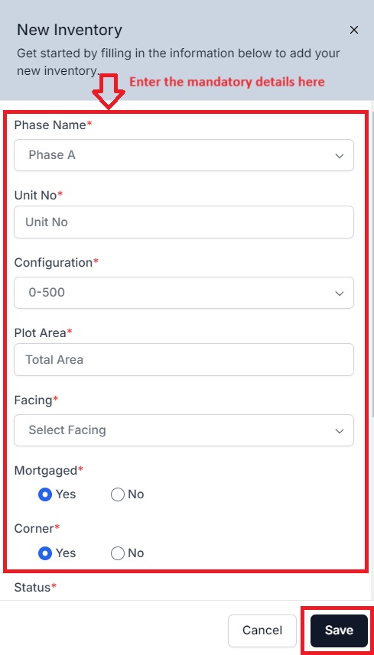374x655 pixels.
Task: Focus the Plot Area Total Area field
Action: pyautogui.click(x=184, y=359)
